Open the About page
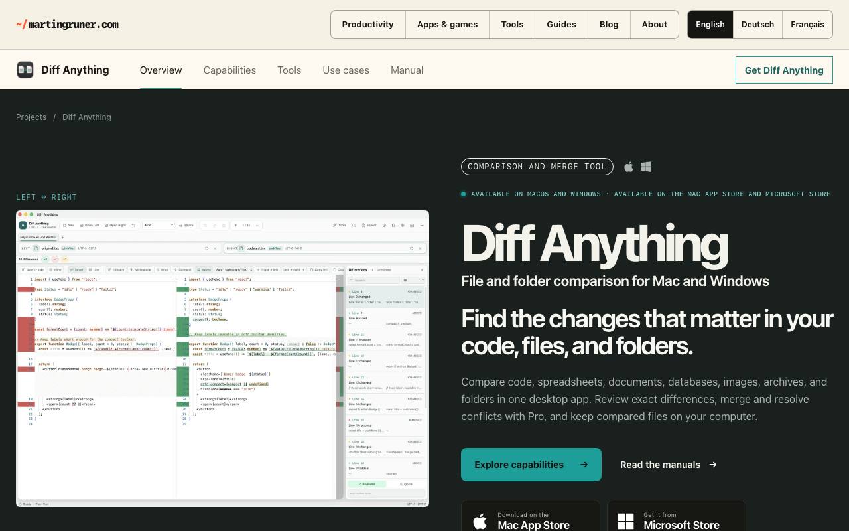The height and width of the screenshot is (531, 849). point(655,25)
